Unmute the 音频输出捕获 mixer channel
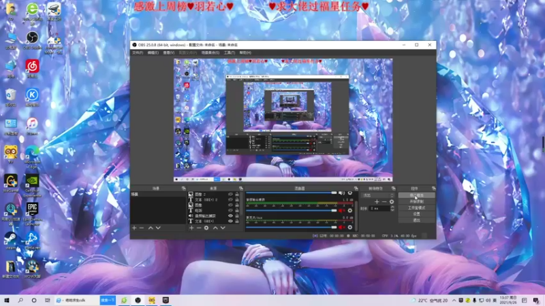Viewport: 545px width, 306px height. [x=341, y=211]
